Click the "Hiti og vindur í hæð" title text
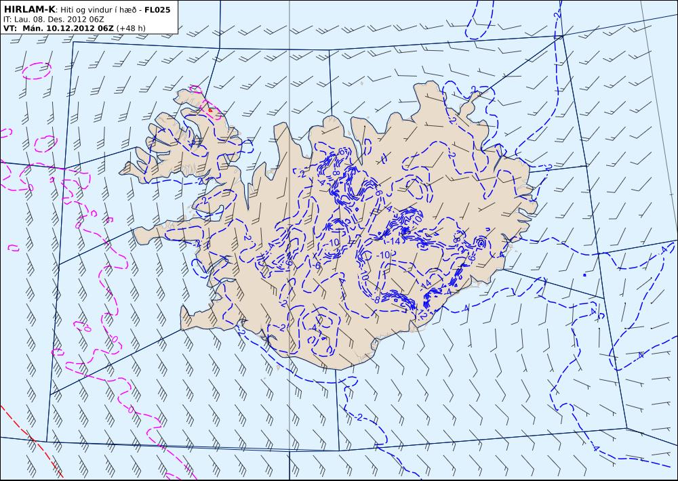Image resolution: width=678 pixels, height=481 pixels. point(98,10)
